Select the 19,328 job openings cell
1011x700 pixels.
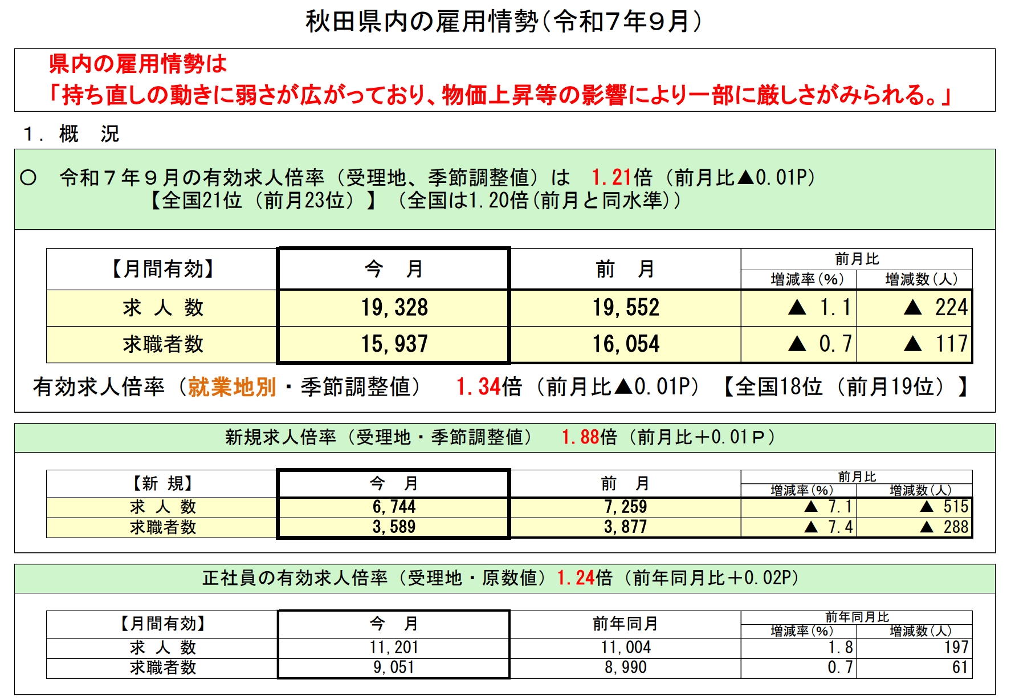(x=394, y=308)
